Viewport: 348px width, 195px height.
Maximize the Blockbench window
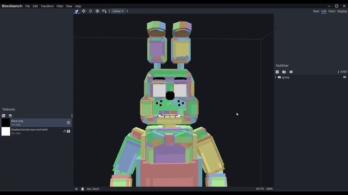[x=337, y=6]
